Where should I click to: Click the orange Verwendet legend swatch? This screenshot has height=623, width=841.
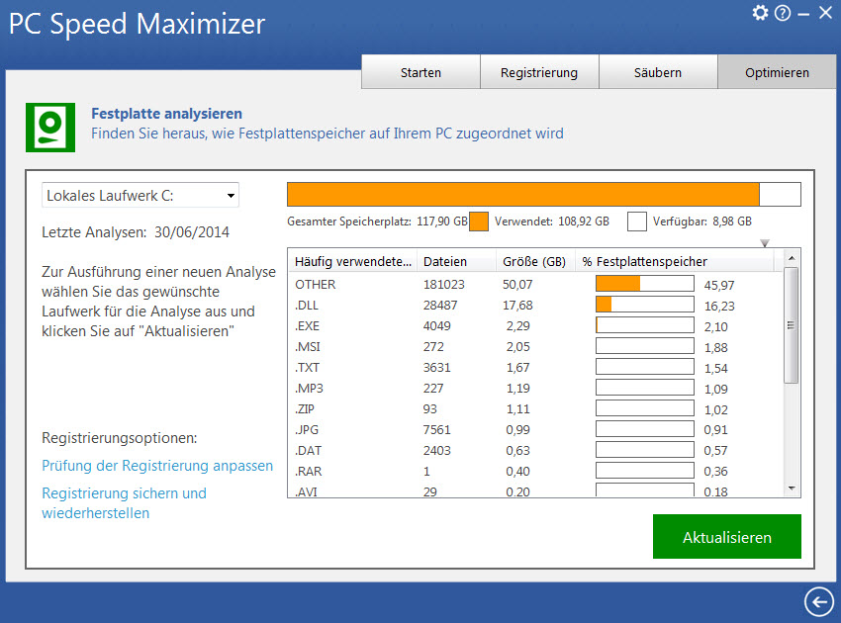(479, 222)
